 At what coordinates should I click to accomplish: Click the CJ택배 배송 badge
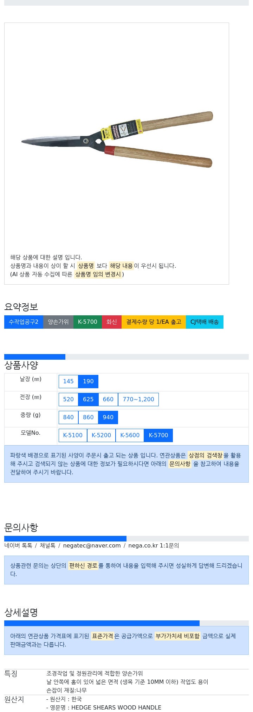(x=205, y=322)
